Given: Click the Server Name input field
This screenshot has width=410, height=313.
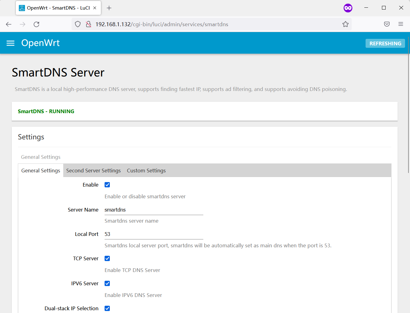Looking at the screenshot, I should pyautogui.click(x=154, y=210).
